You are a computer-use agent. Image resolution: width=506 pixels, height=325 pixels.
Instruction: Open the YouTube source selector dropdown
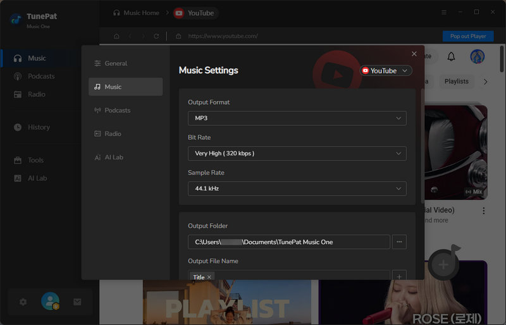386,71
